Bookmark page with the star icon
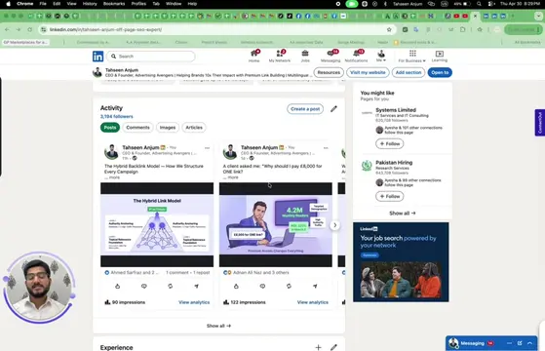 click(x=389, y=29)
